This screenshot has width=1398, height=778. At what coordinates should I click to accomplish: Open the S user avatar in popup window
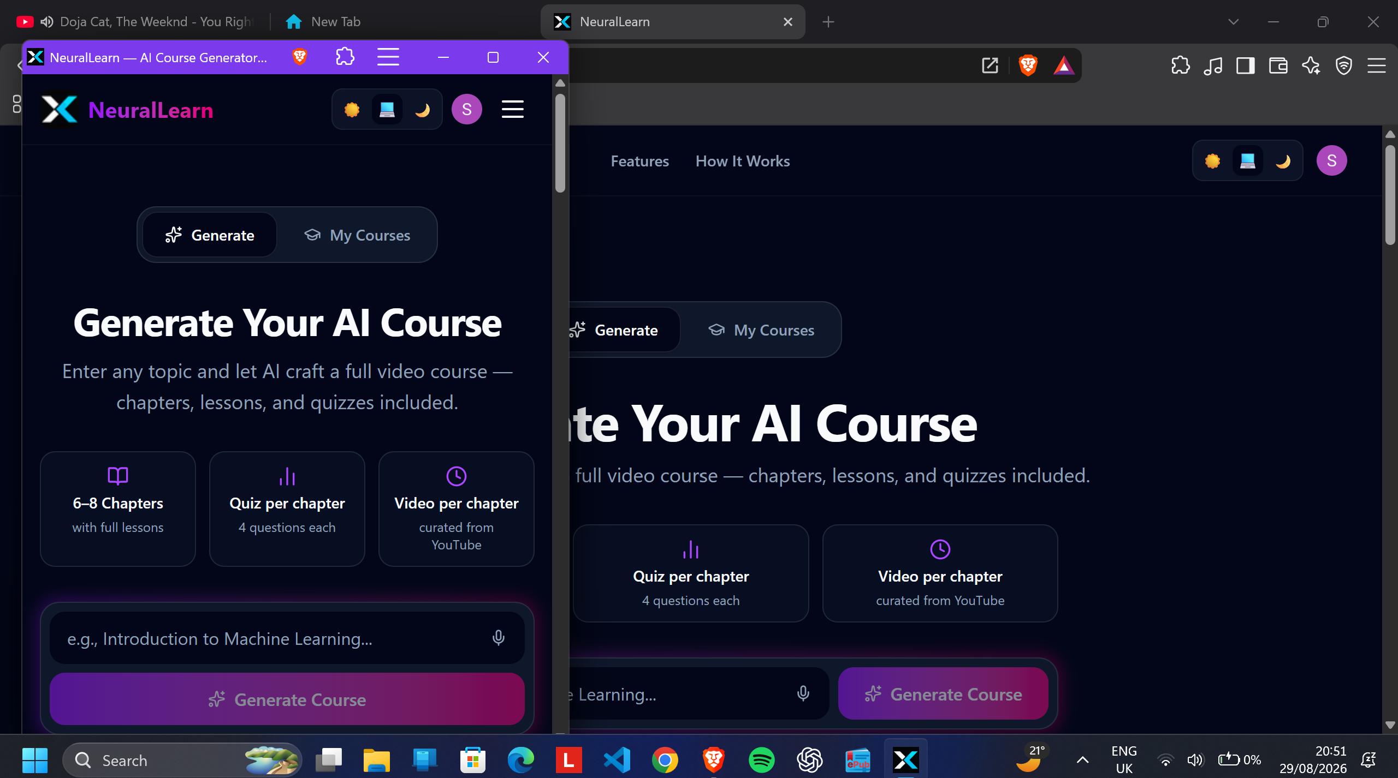[467, 110]
